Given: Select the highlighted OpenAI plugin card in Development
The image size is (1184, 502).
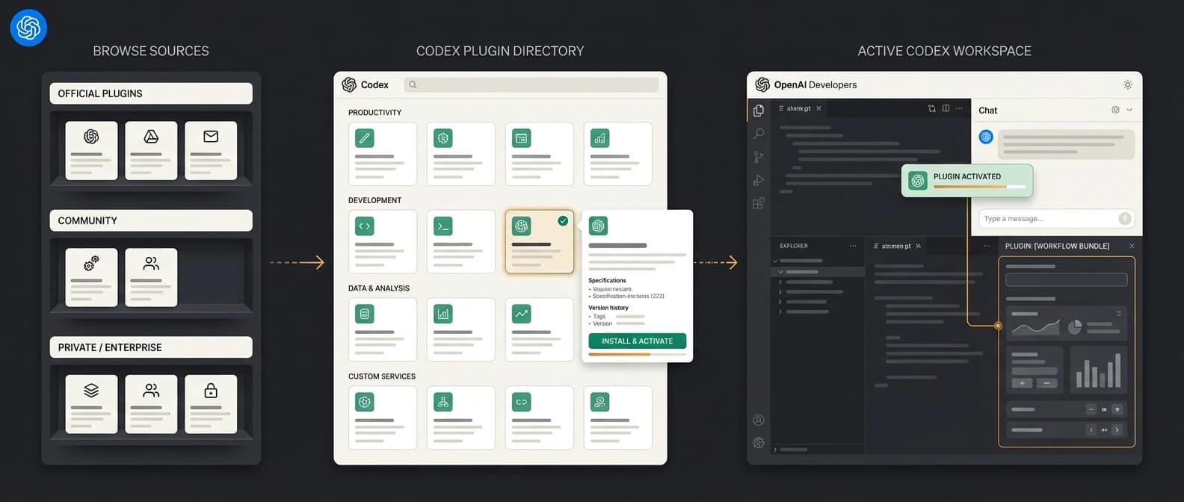Looking at the screenshot, I should [540, 241].
